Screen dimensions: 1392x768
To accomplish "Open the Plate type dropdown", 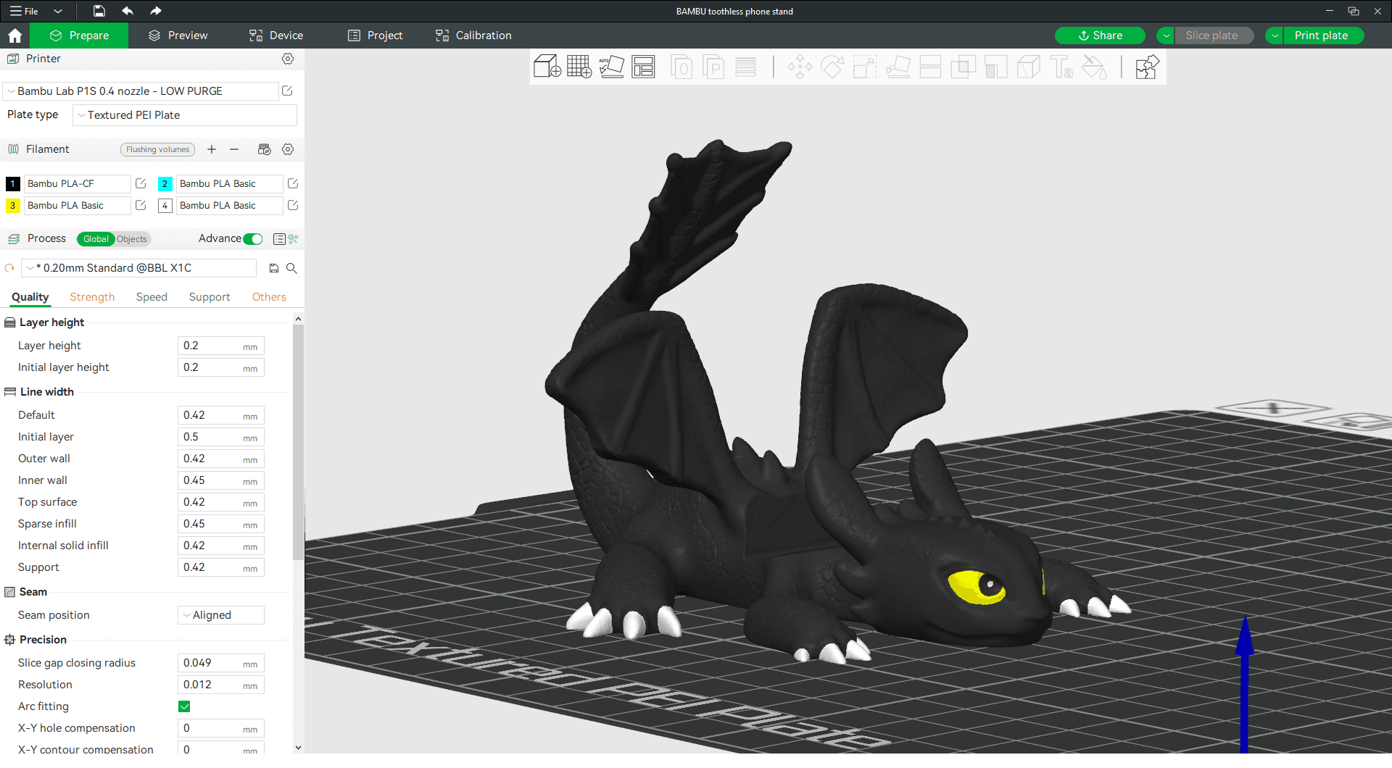I will (185, 115).
